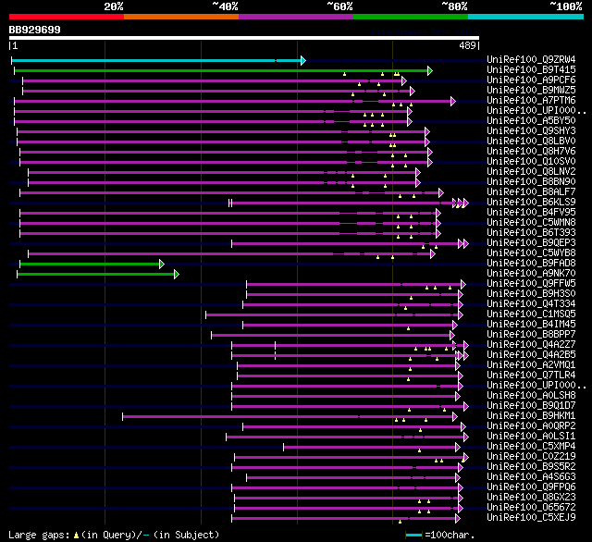Viewport: 592px width, 542px height.
Task: Select the UniRef100_B4FV95 label
Action: (531, 213)
